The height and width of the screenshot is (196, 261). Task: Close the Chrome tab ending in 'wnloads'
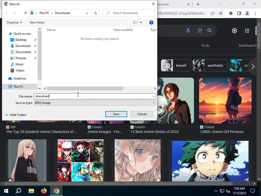188,4
